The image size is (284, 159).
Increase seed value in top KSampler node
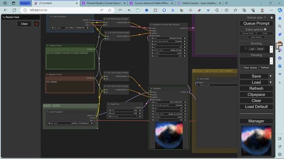pos(185,38)
